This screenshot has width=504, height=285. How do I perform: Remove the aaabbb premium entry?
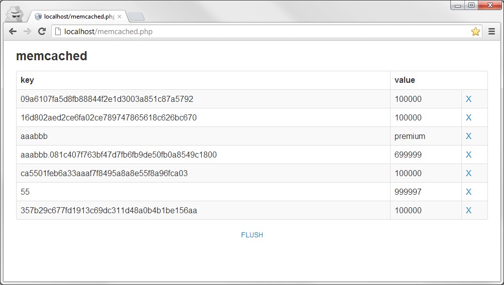pyautogui.click(x=468, y=136)
